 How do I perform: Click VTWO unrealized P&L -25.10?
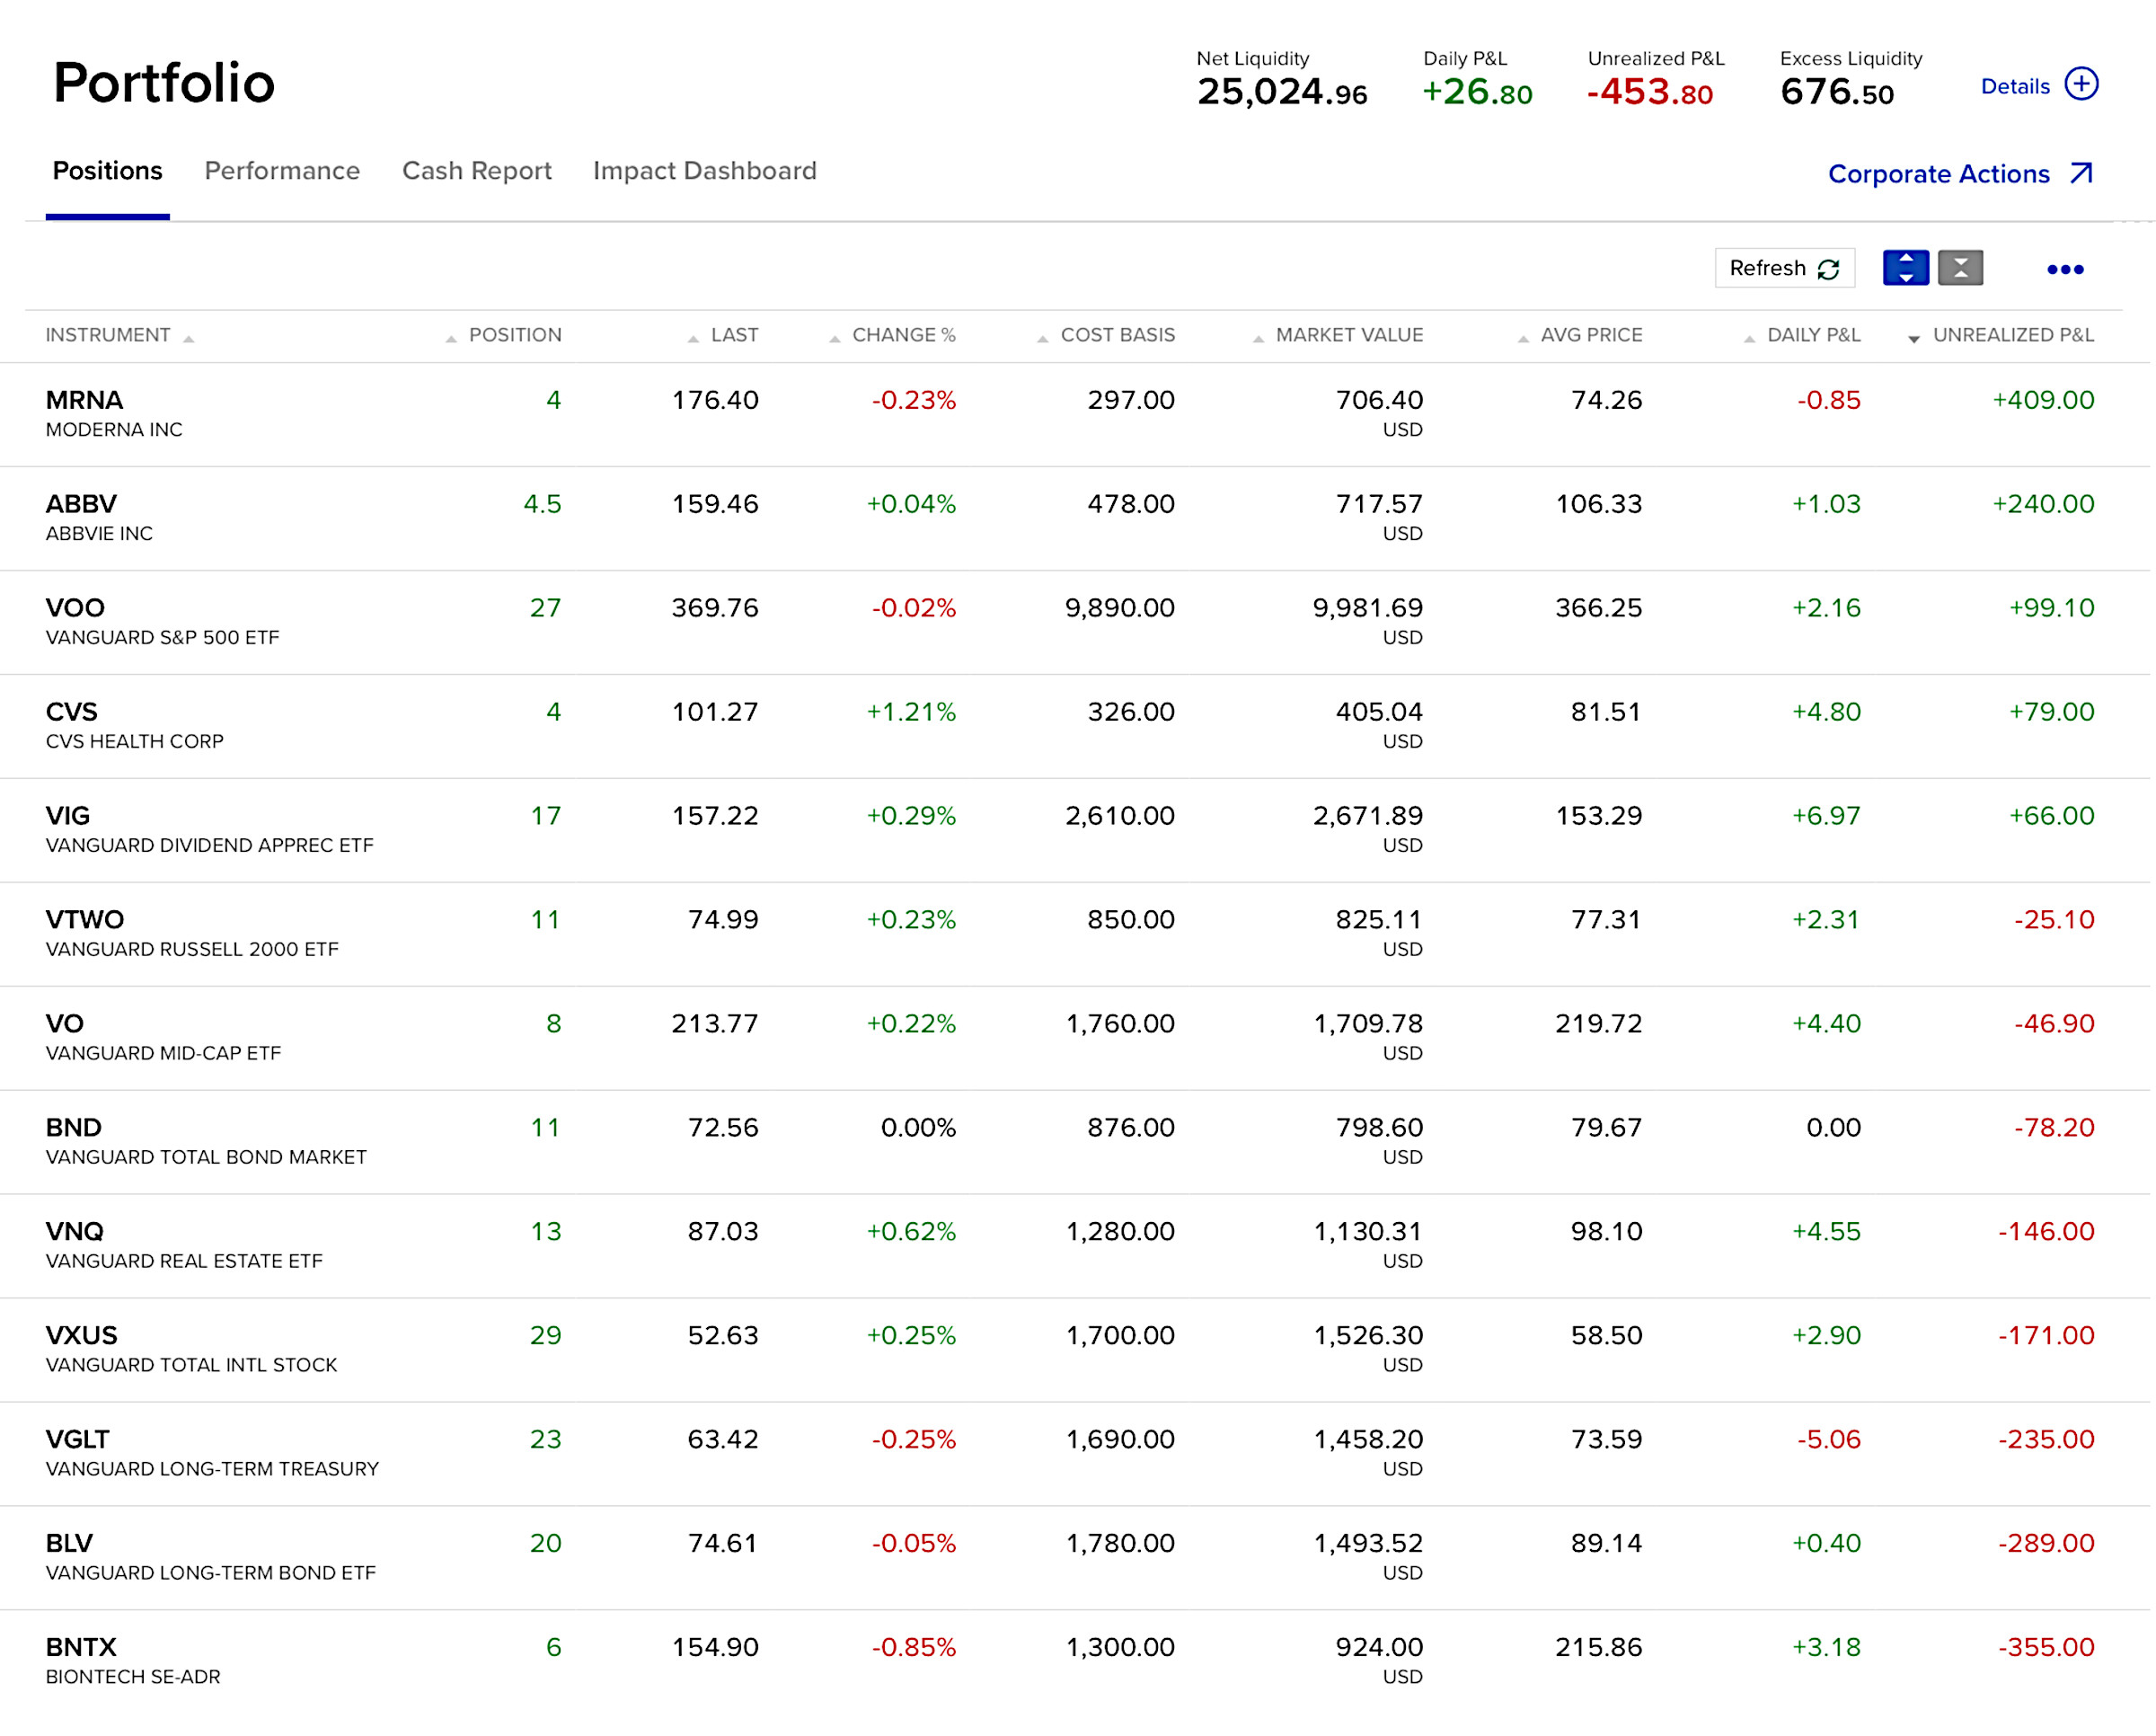[x=2054, y=920]
